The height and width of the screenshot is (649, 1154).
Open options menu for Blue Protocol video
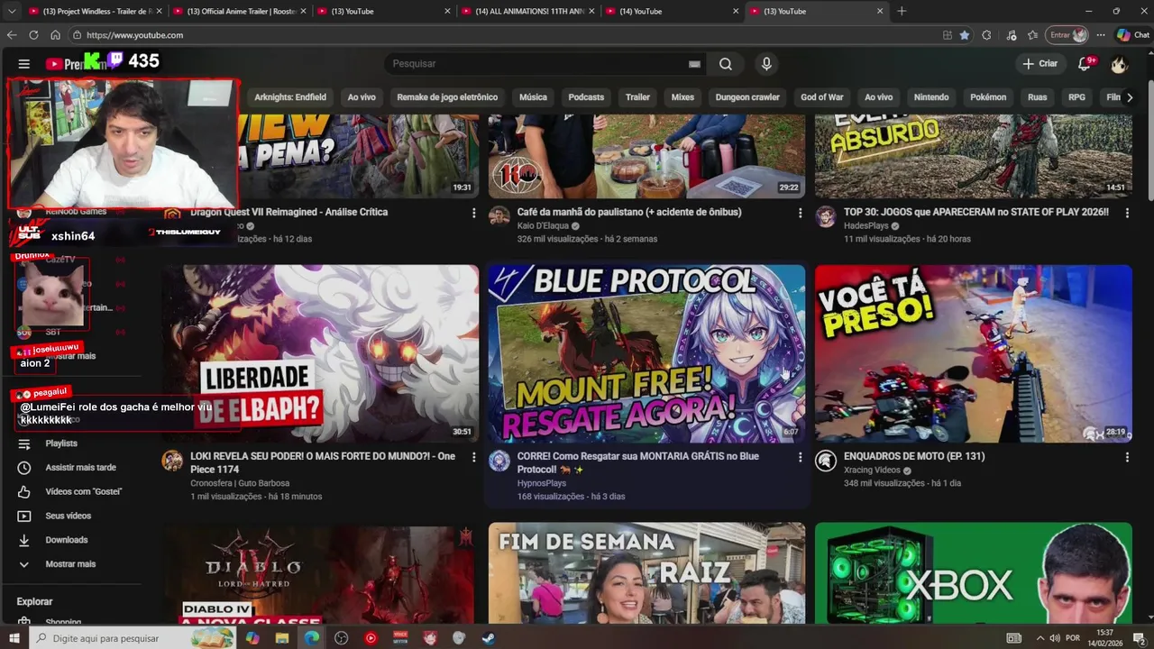800,457
